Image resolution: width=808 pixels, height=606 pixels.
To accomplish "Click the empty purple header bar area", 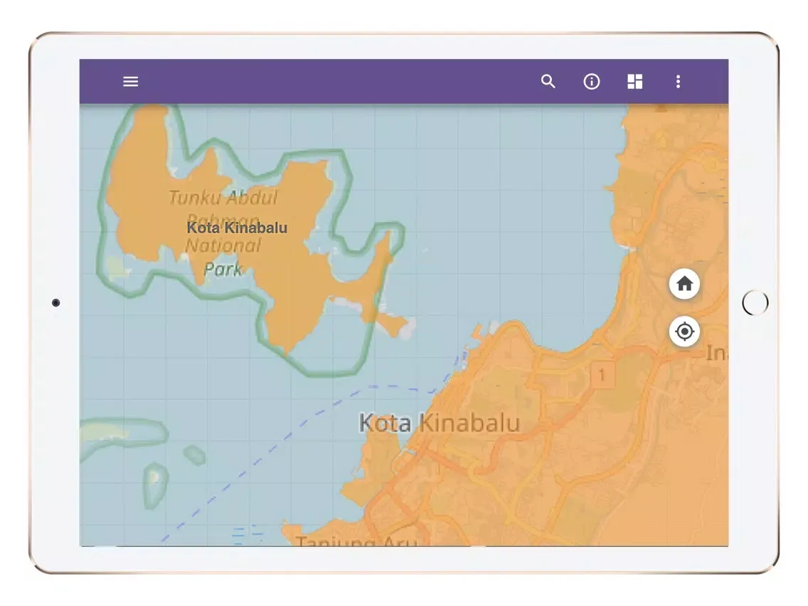I will click(x=334, y=82).
